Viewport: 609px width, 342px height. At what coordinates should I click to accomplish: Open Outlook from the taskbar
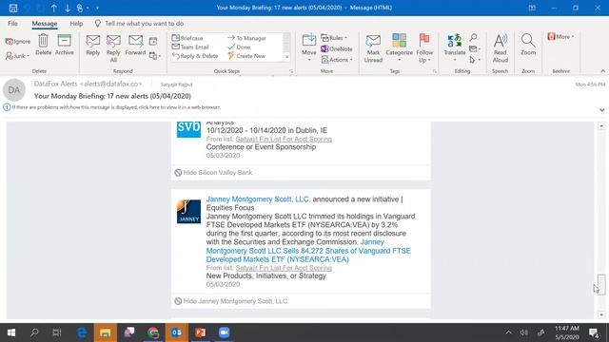pyautogui.click(x=177, y=332)
